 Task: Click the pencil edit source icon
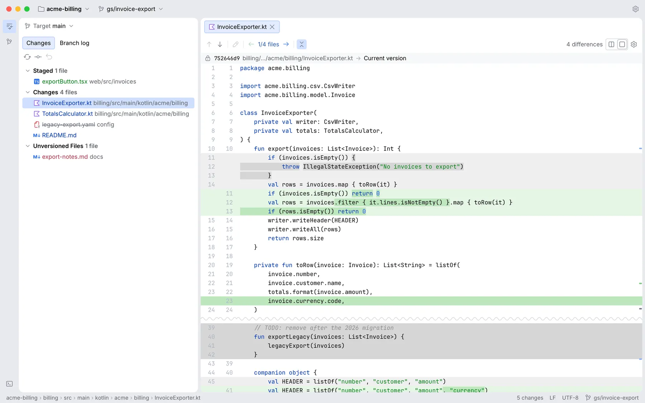click(x=236, y=45)
